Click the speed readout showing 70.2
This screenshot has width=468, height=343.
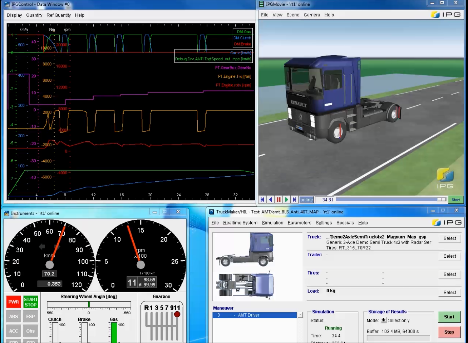(x=49, y=274)
